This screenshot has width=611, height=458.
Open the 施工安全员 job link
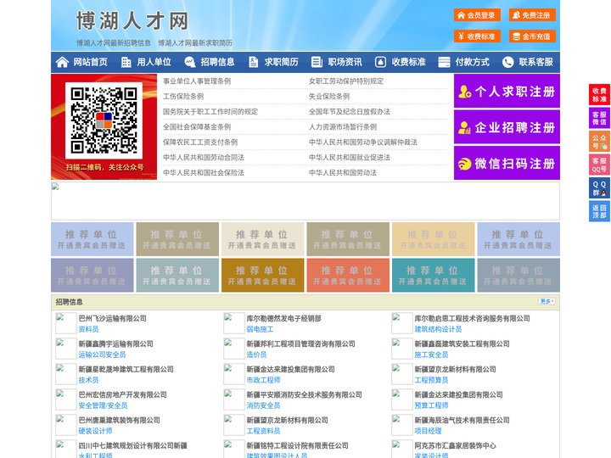tap(431, 355)
